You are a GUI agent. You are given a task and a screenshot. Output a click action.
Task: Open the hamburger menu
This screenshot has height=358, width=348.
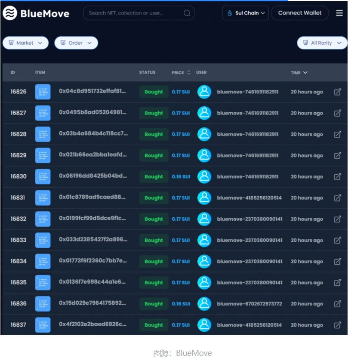tap(339, 13)
